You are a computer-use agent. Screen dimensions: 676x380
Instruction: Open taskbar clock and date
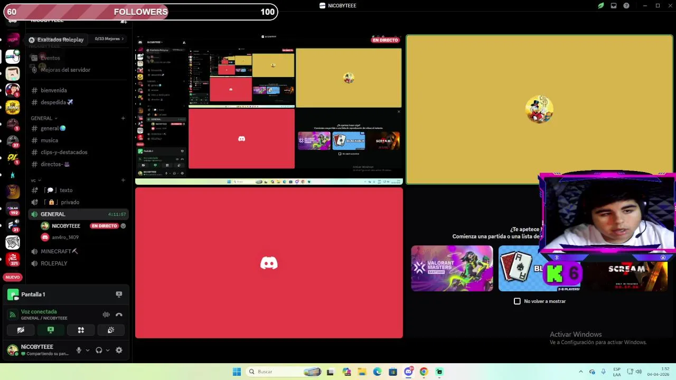[658, 372]
